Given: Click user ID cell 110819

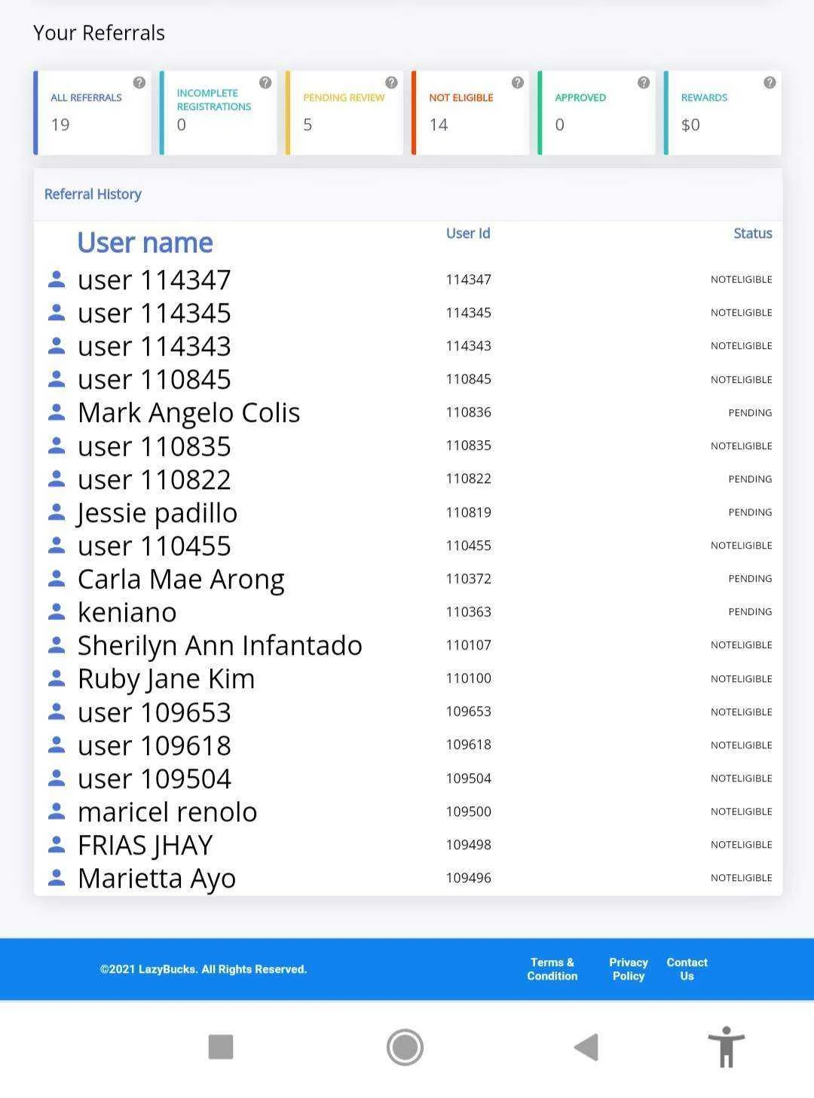Looking at the screenshot, I should [x=468, y=512].
